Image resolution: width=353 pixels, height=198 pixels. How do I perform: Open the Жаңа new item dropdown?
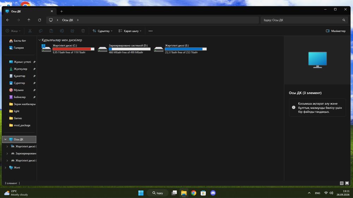(13, 31)
